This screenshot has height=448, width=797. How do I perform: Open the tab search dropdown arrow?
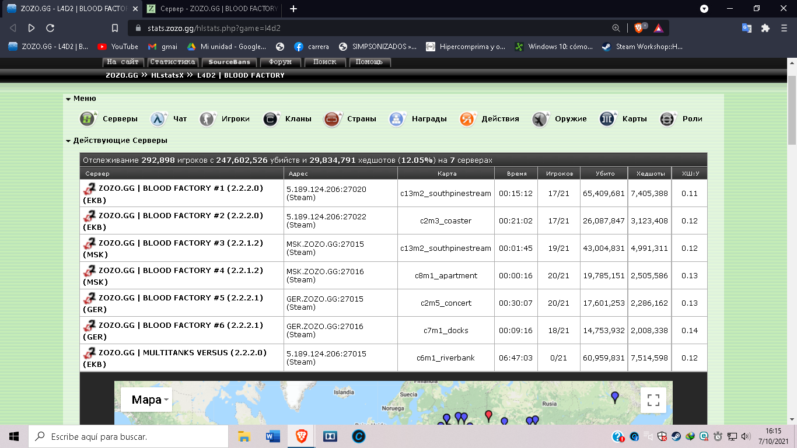(x=704, y=9)
